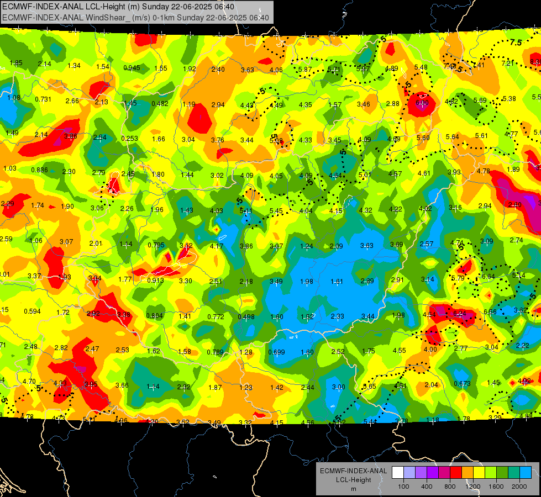Click the wind shear value 0.772
Screen dimensions: 541x497
click(x=216, y=316)
